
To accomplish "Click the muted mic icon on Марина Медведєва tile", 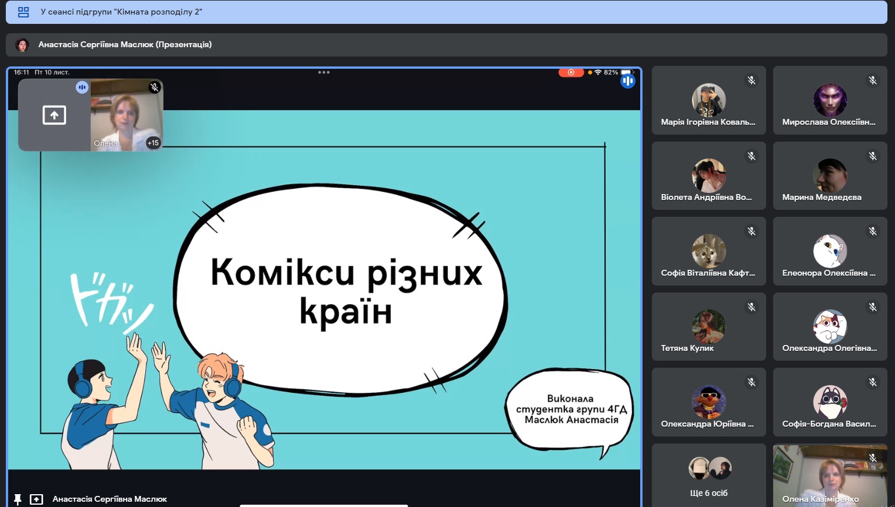I will pos(873,156).
